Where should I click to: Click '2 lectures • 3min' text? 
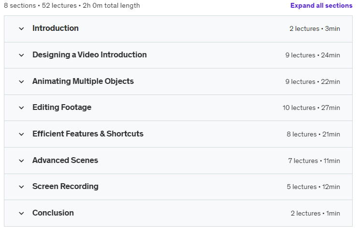pos(314,28)
